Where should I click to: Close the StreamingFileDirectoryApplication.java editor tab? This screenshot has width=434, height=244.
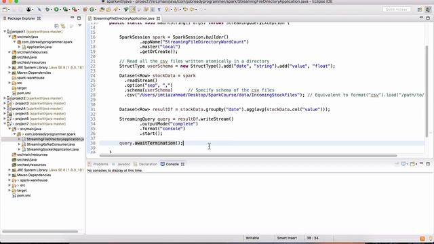158,18
